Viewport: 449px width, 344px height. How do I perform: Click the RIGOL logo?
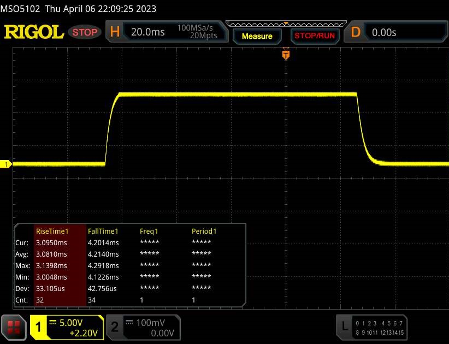click(34, 32)
